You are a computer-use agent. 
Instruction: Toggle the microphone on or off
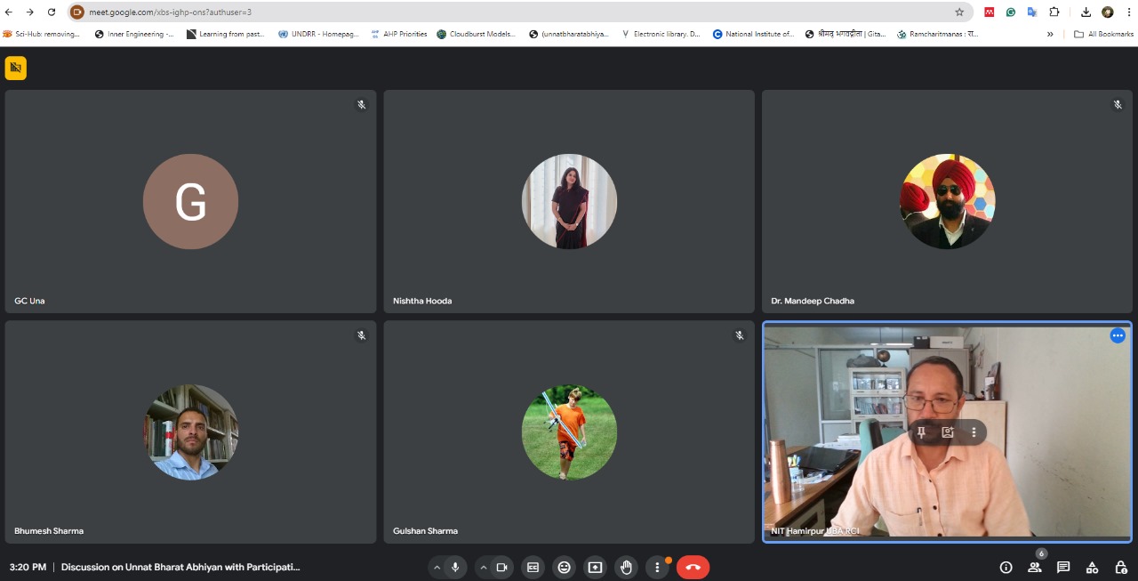coord(455,568)
